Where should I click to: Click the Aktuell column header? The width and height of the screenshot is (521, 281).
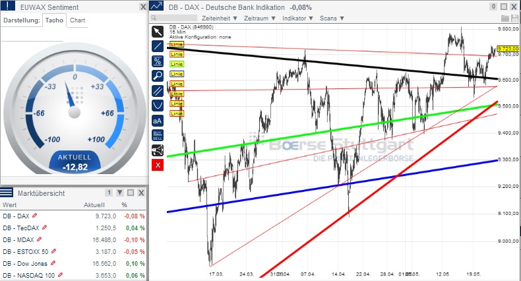(x=94, y=205)
